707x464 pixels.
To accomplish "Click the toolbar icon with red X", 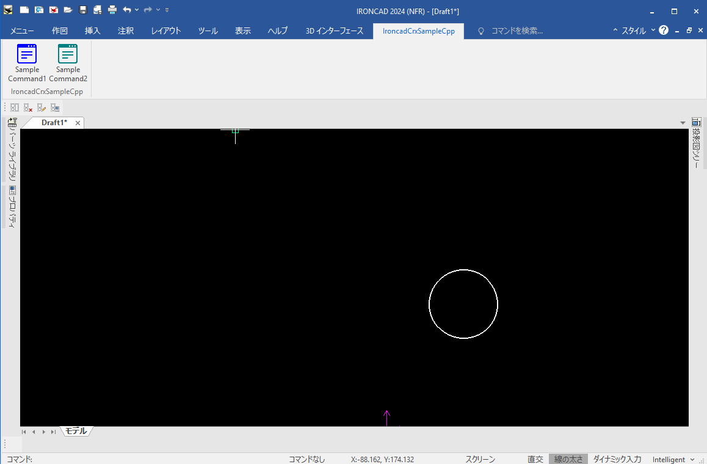I will [x=28, y=107].
